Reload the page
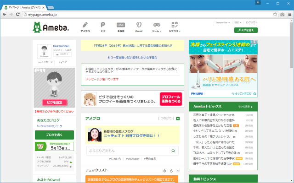 18,14
